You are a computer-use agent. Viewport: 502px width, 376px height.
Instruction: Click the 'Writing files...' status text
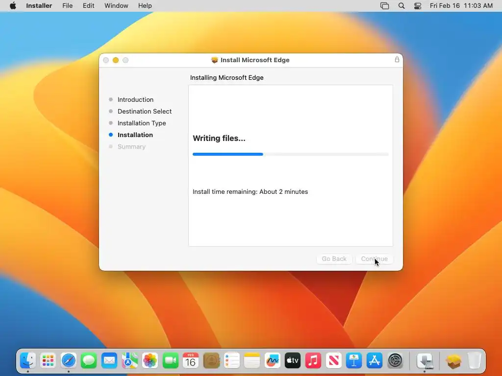coord(219,138)
